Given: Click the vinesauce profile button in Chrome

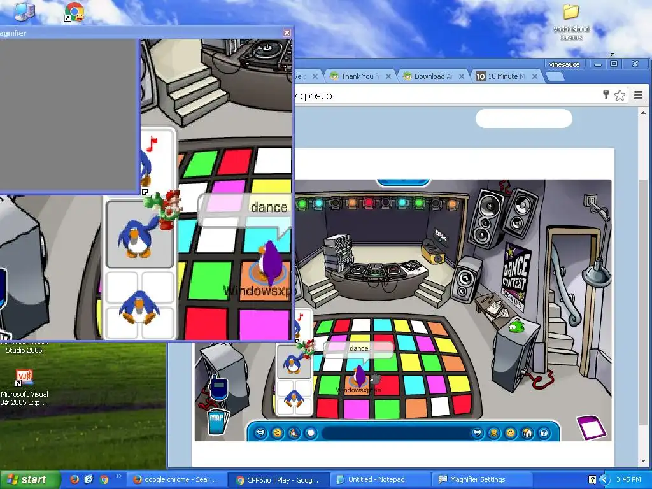Looking at the screenshot, I should (564, 64).
